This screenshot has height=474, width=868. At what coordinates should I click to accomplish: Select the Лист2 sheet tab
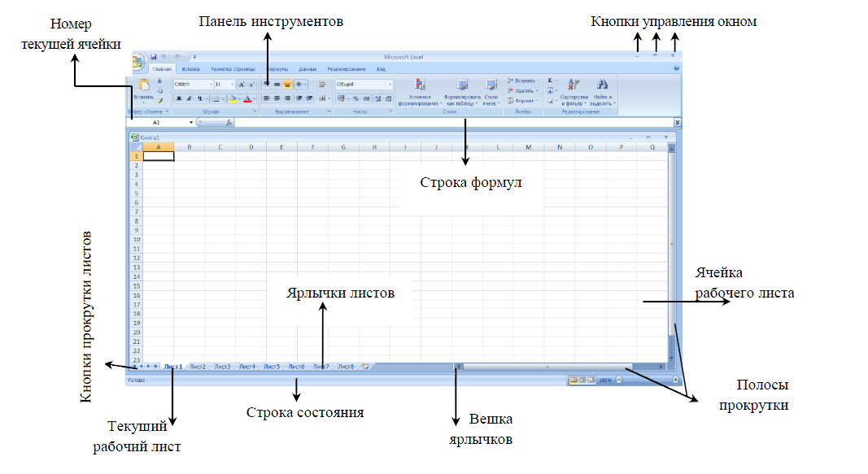tap(198, 367)
